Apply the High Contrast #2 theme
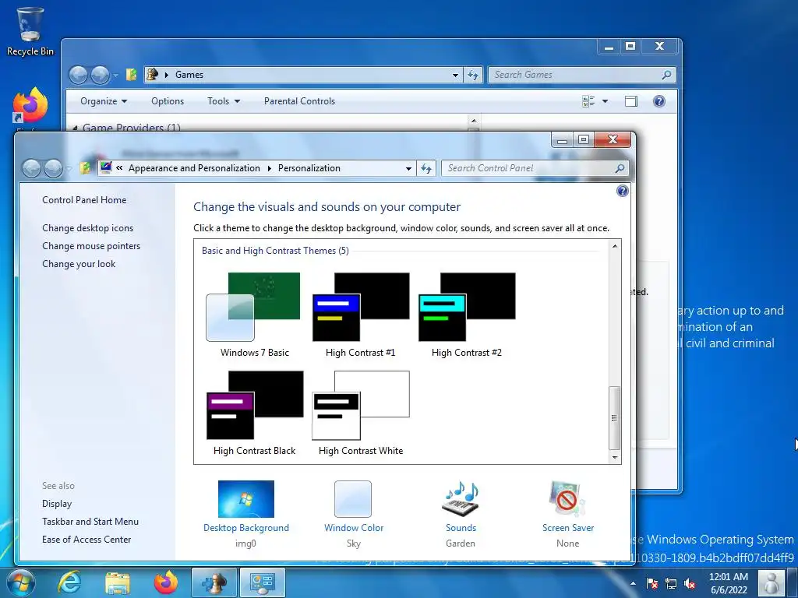The image size is (798, 598). [467, 315]
